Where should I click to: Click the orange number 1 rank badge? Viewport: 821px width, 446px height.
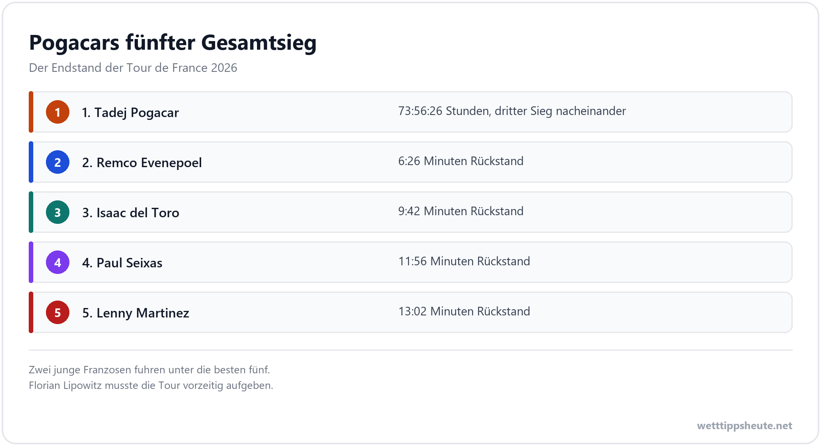click(57, 112)
